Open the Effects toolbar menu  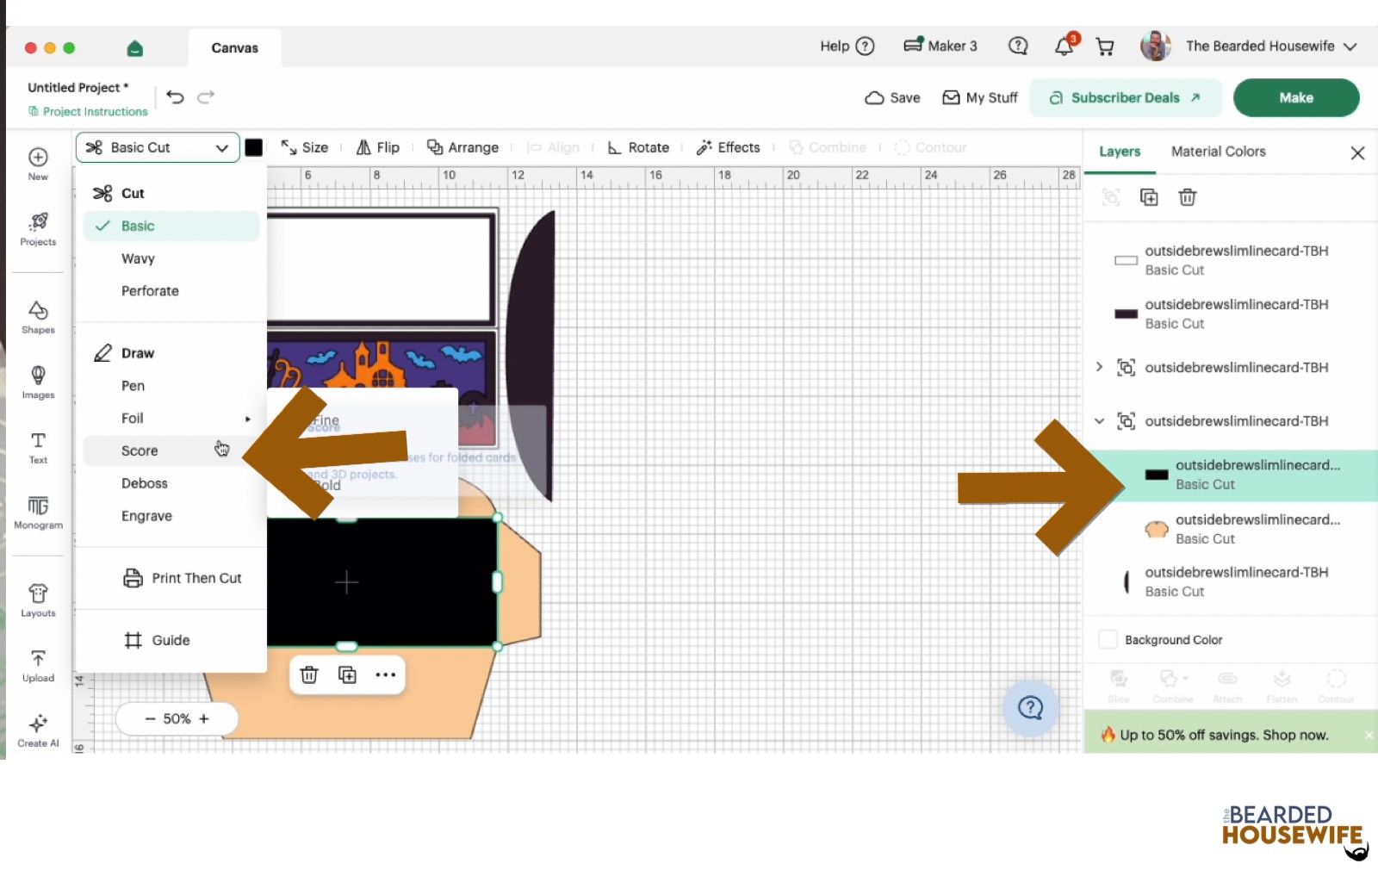point(729,147)
